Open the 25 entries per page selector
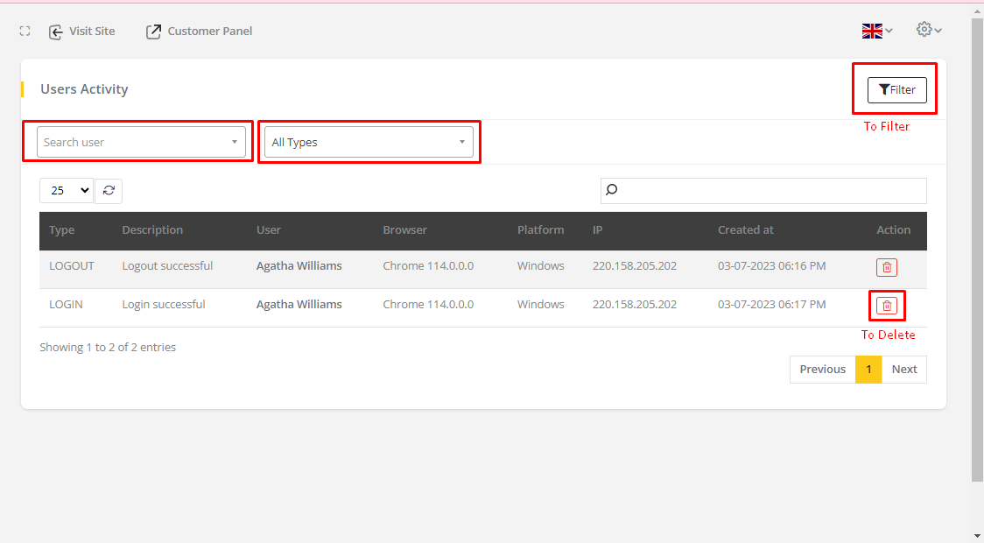The image size is (984, 543). tap(66, 190)
